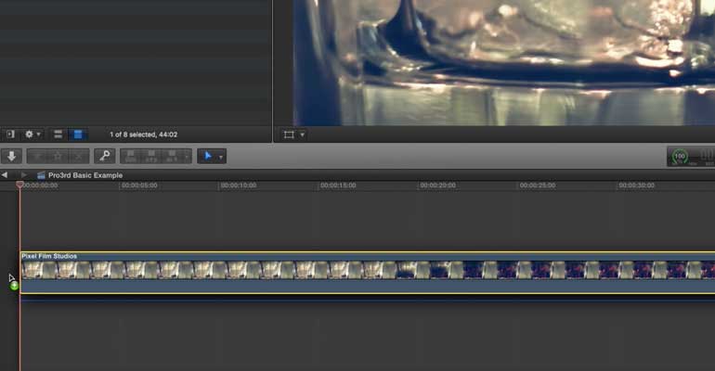Click the insert clip edit button
The width and height of the screenshot is (715, 371).
(151, 156)
